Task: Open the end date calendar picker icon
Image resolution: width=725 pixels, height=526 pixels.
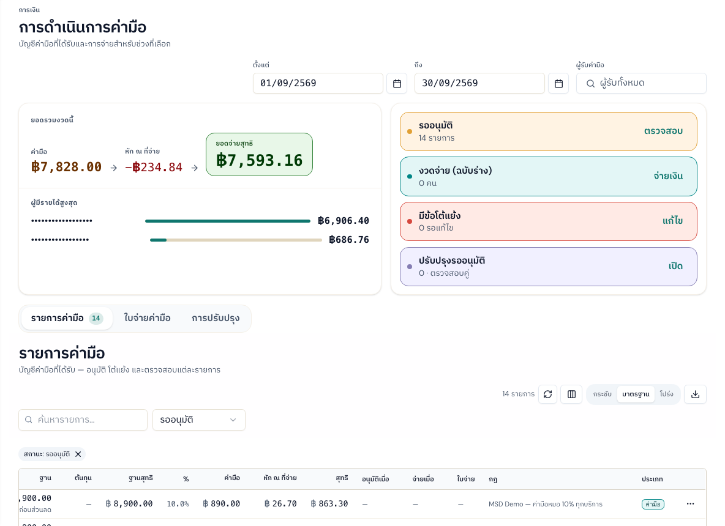Action: click(x=558, y=84)
